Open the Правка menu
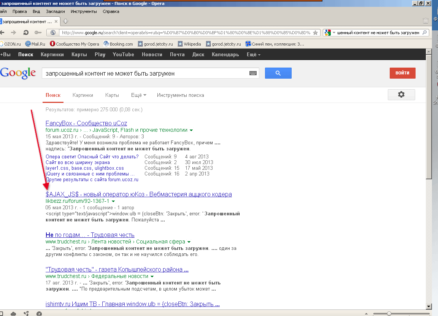This screenshot has height=316, width=438. pos(19,11)
